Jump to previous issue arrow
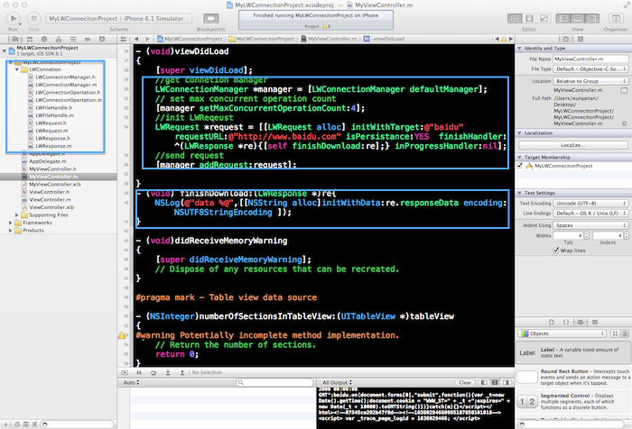 tap(497, 39)
